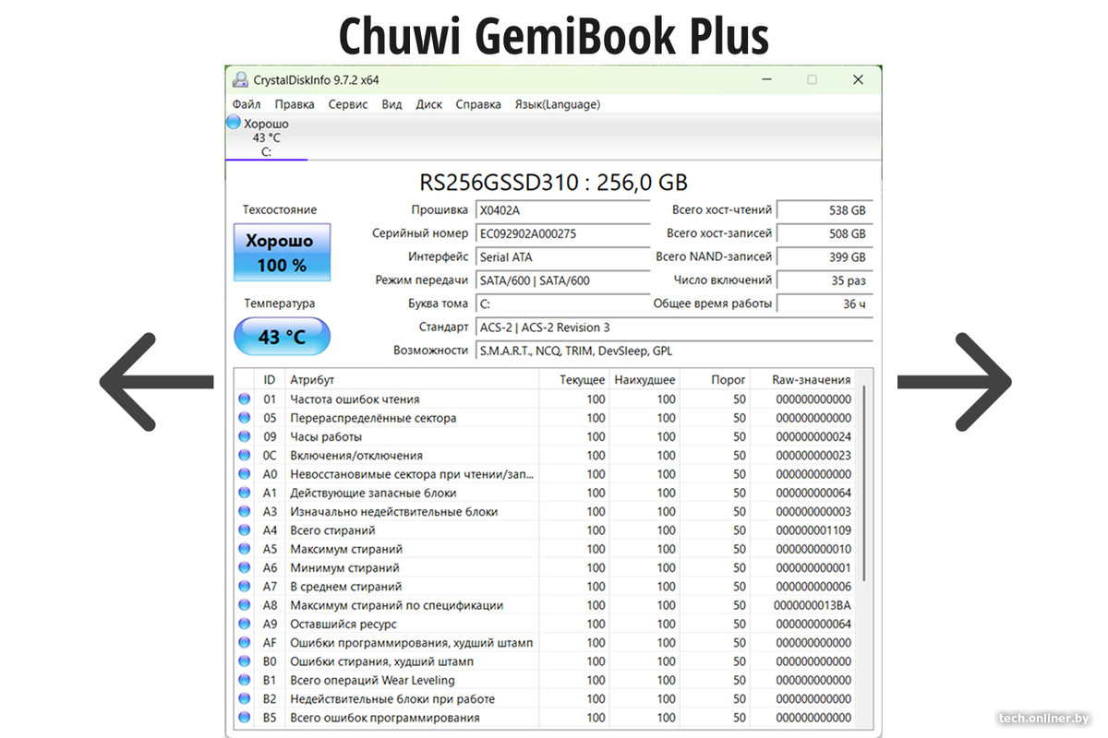Click the ACS-2 Revision 3 standard field

(x=674, y=327)
